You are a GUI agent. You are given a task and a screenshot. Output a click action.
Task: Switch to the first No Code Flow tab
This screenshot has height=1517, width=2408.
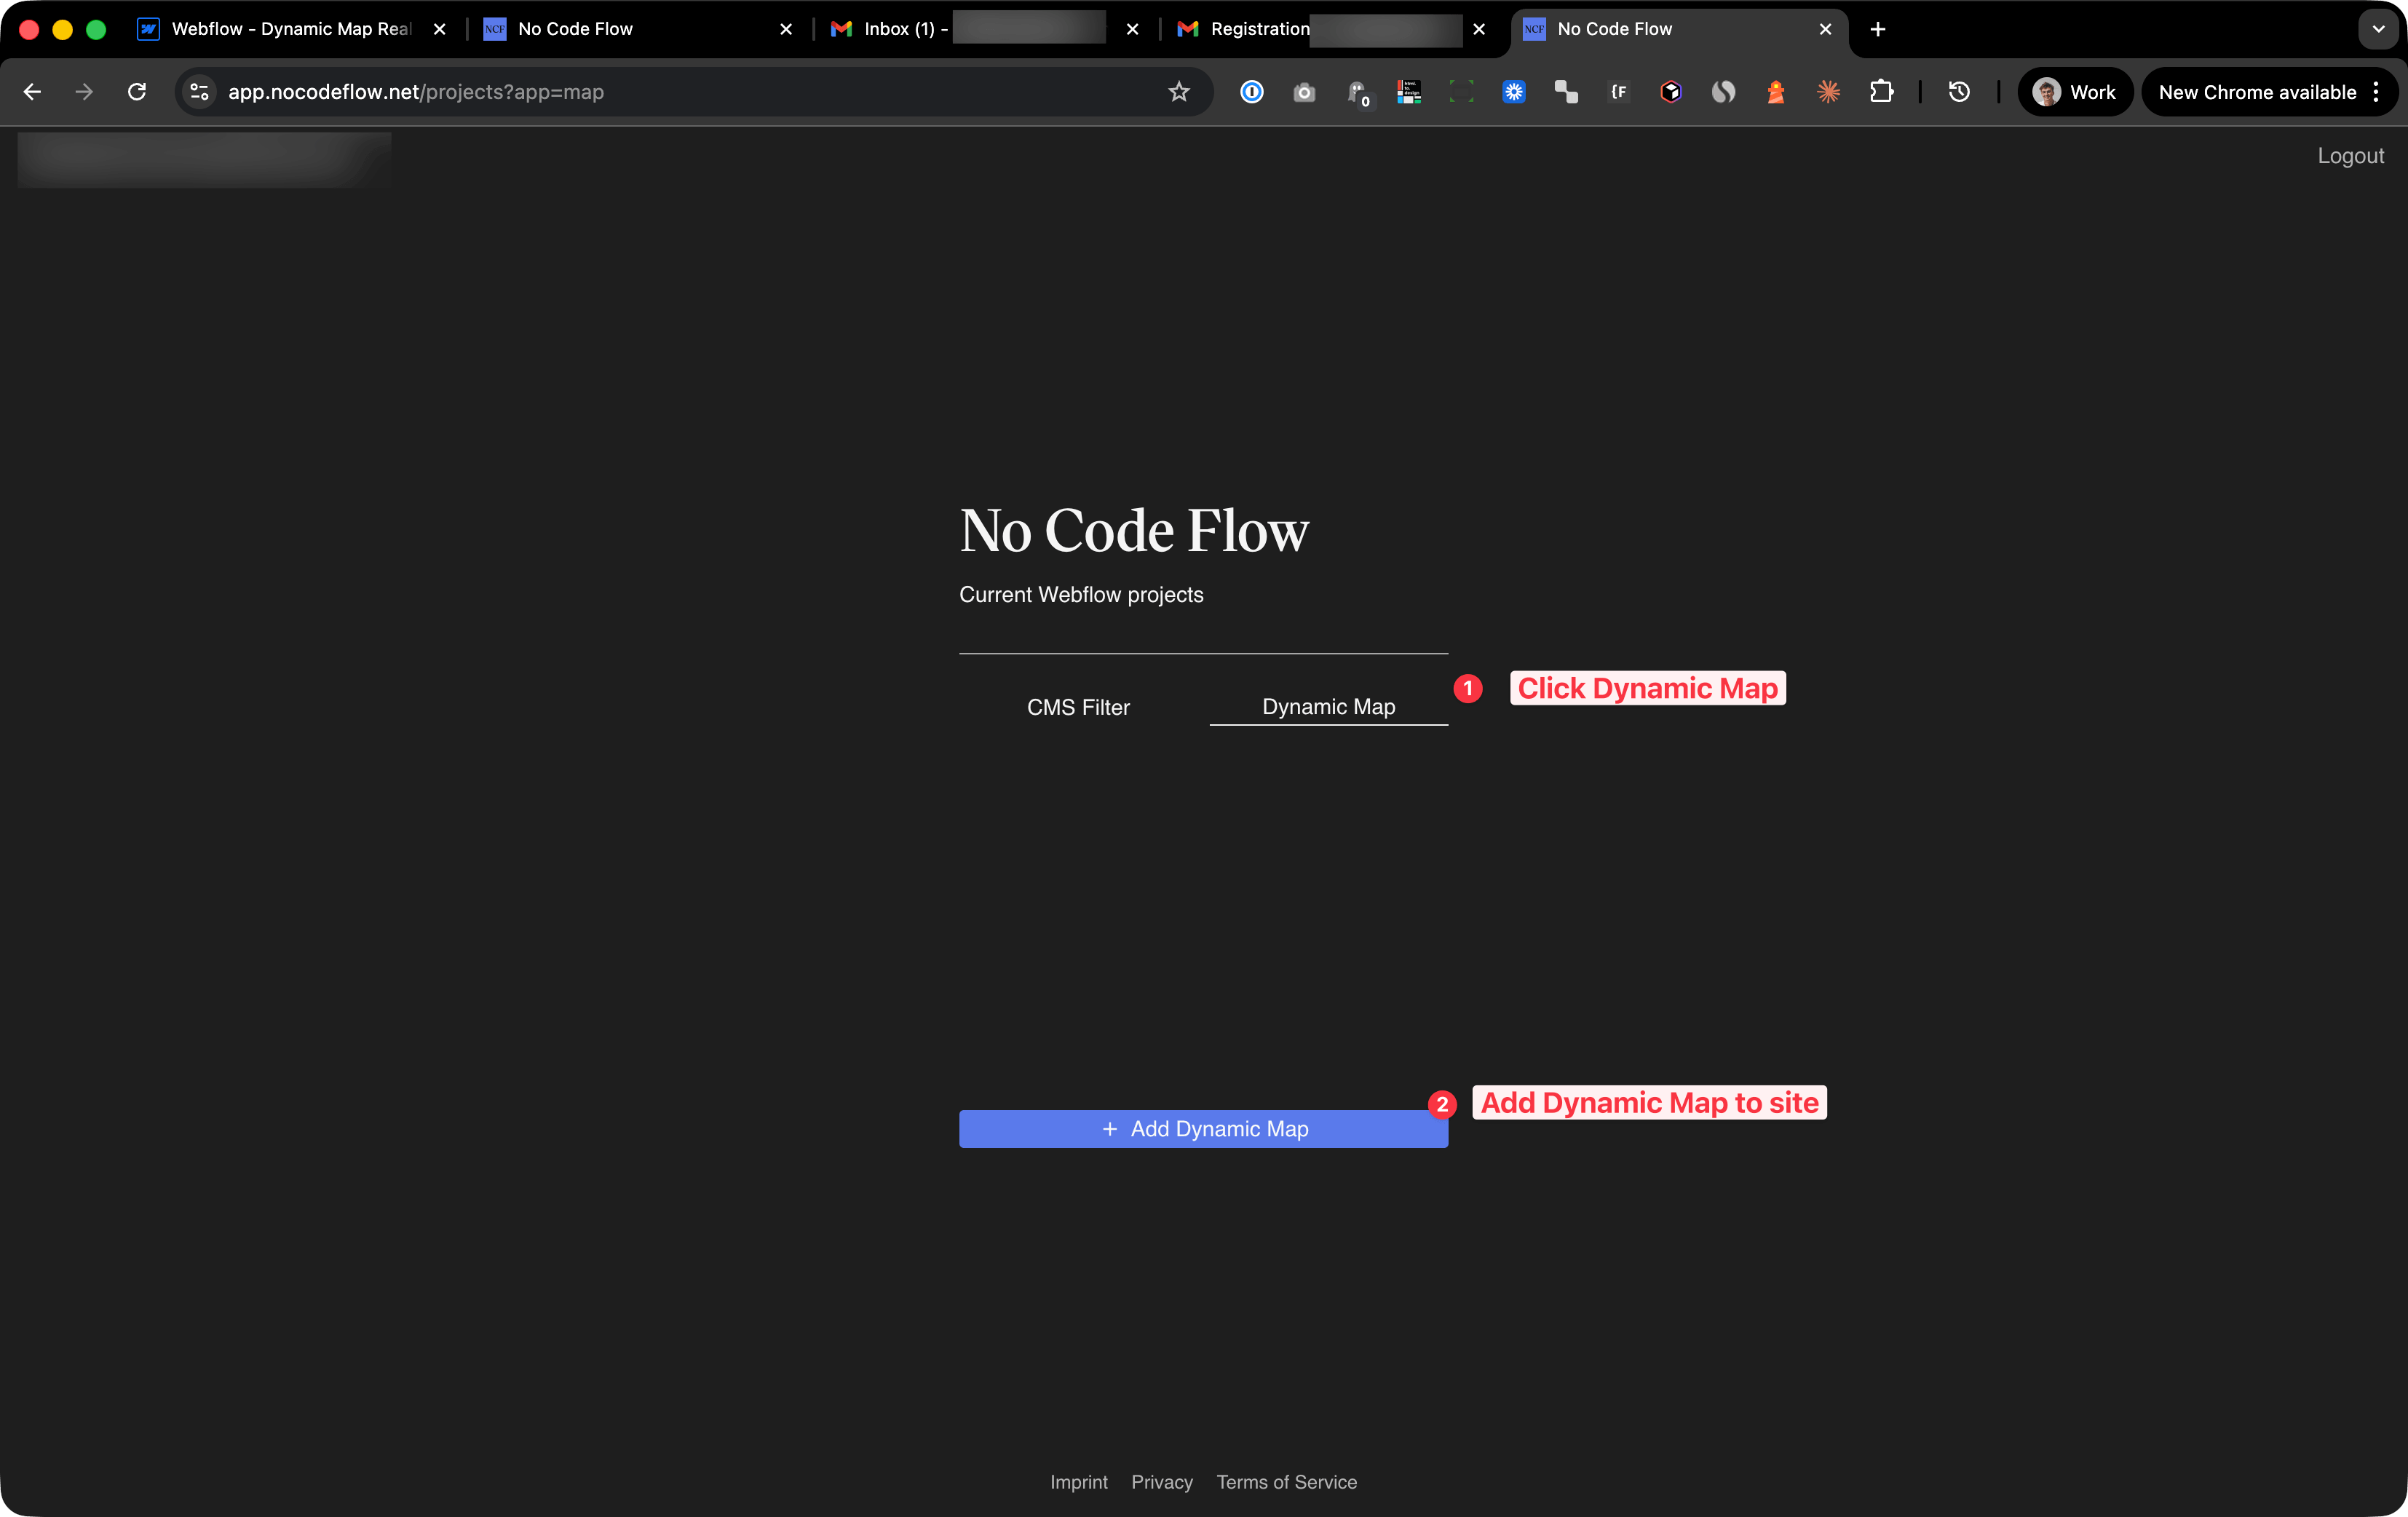pos(637,29)
